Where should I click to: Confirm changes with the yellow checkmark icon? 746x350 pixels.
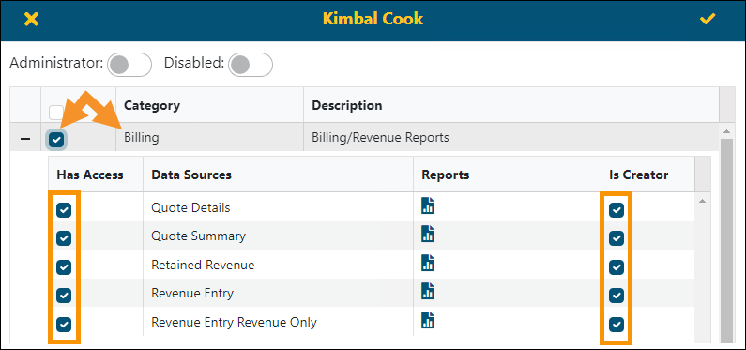click(x=708, y=19)
